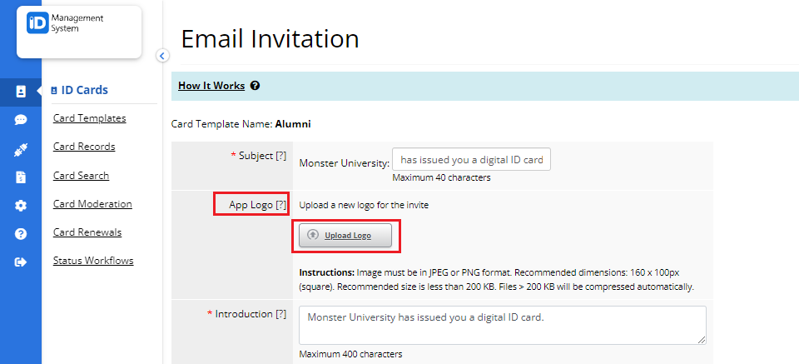Image resolution: width=799 pixels, height=364 pixels.
Task: Open the integrations plug sidebar icon
Action: pyautogui.click(x=20, y=149)
